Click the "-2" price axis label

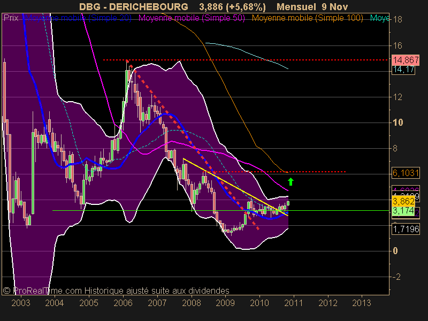[396, 277]
